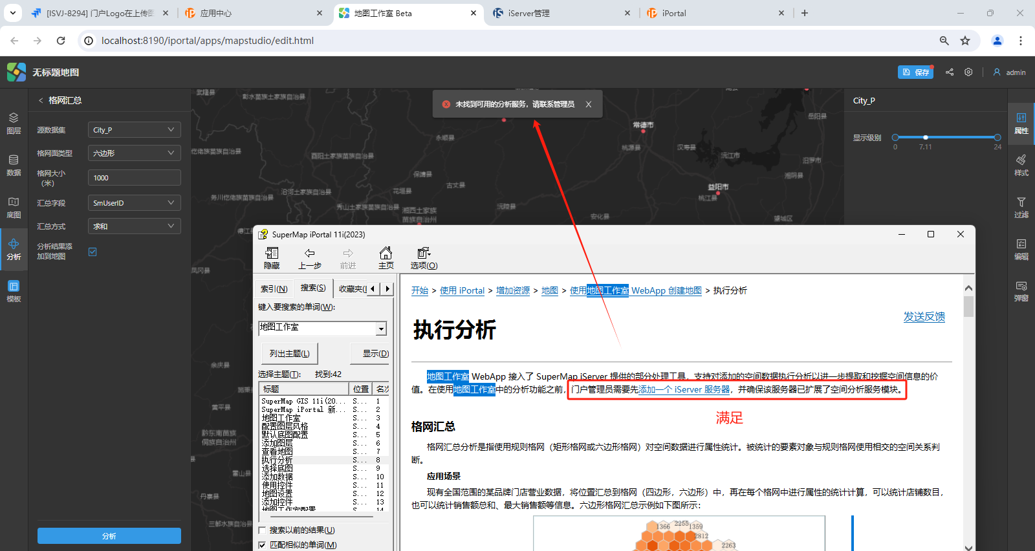Open 添加一个 iServer 服务器 link
Viewport: 1035px width, 551px height.
click(x=684, y=390)
